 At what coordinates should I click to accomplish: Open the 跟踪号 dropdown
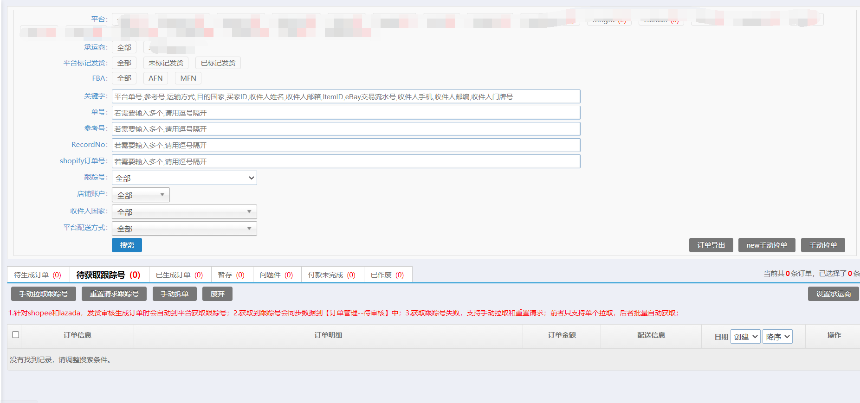(x=184, y=178)
